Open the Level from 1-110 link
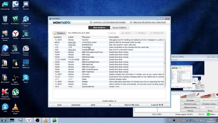The height and width of the screenshot is (123, 218). pos(109,22)
